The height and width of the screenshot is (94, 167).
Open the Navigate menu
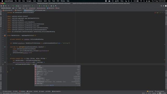pos(29,1)
